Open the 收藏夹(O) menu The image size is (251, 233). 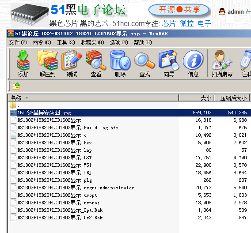click(x=92, y=42)
